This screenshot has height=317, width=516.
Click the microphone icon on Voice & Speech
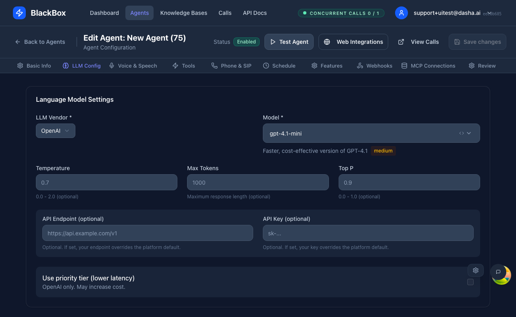pos(111,66)
